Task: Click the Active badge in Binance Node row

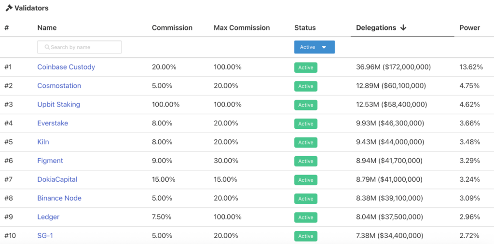Action: click(305, 199)
